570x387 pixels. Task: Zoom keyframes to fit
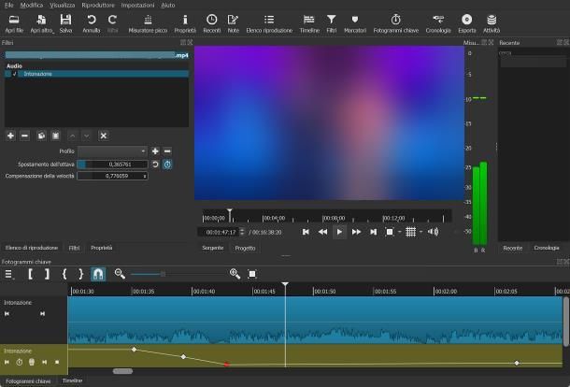pos(252,274)
